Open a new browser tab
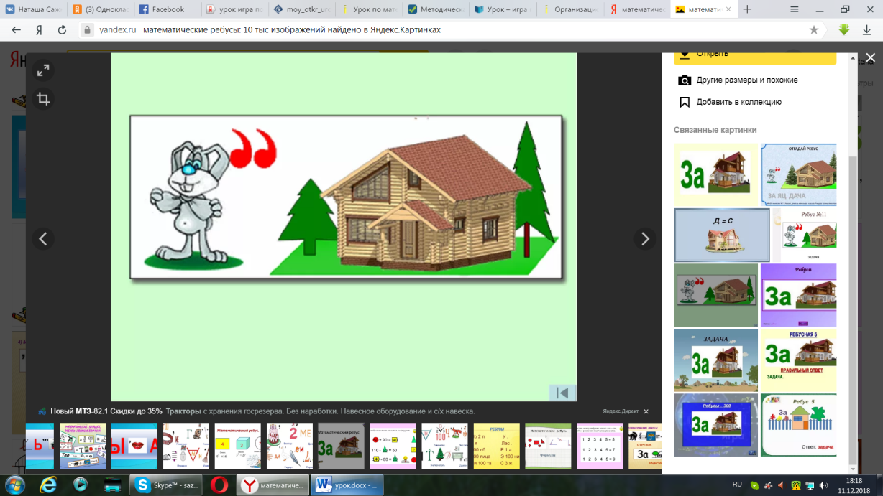The width and height of the screenshot is (883, 496). pos(747,9)
